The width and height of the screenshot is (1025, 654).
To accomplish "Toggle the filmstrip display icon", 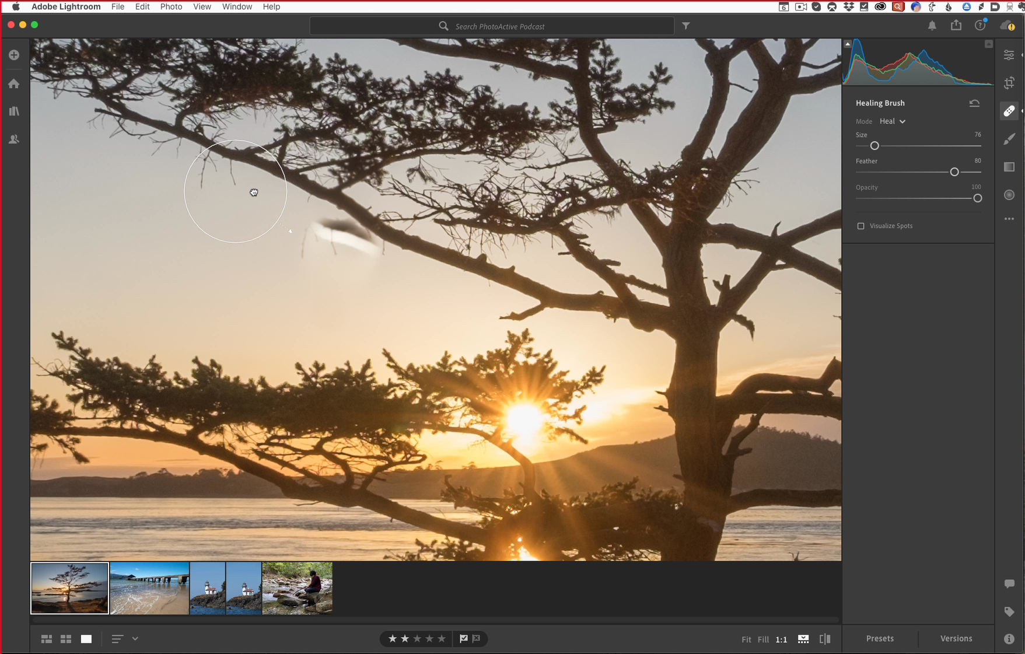I will coord(803,639).
